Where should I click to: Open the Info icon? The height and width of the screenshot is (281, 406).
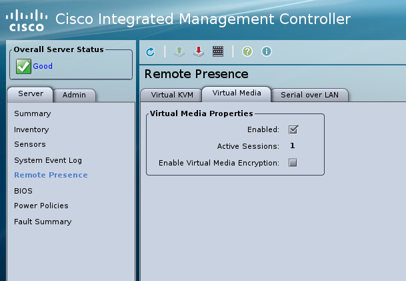click(x=267, y=51)
